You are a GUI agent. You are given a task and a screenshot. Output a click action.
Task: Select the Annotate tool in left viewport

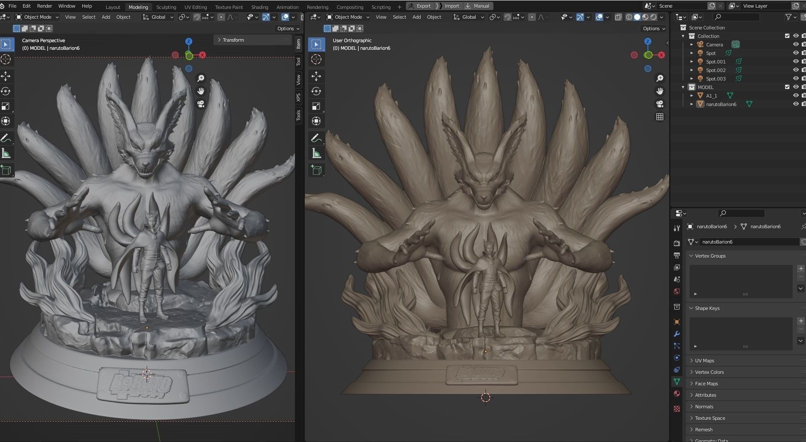pos(6,138)
